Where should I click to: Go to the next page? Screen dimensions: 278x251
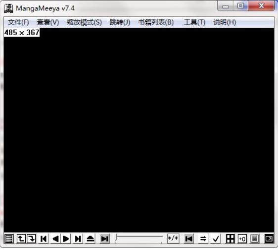point(66,239)
